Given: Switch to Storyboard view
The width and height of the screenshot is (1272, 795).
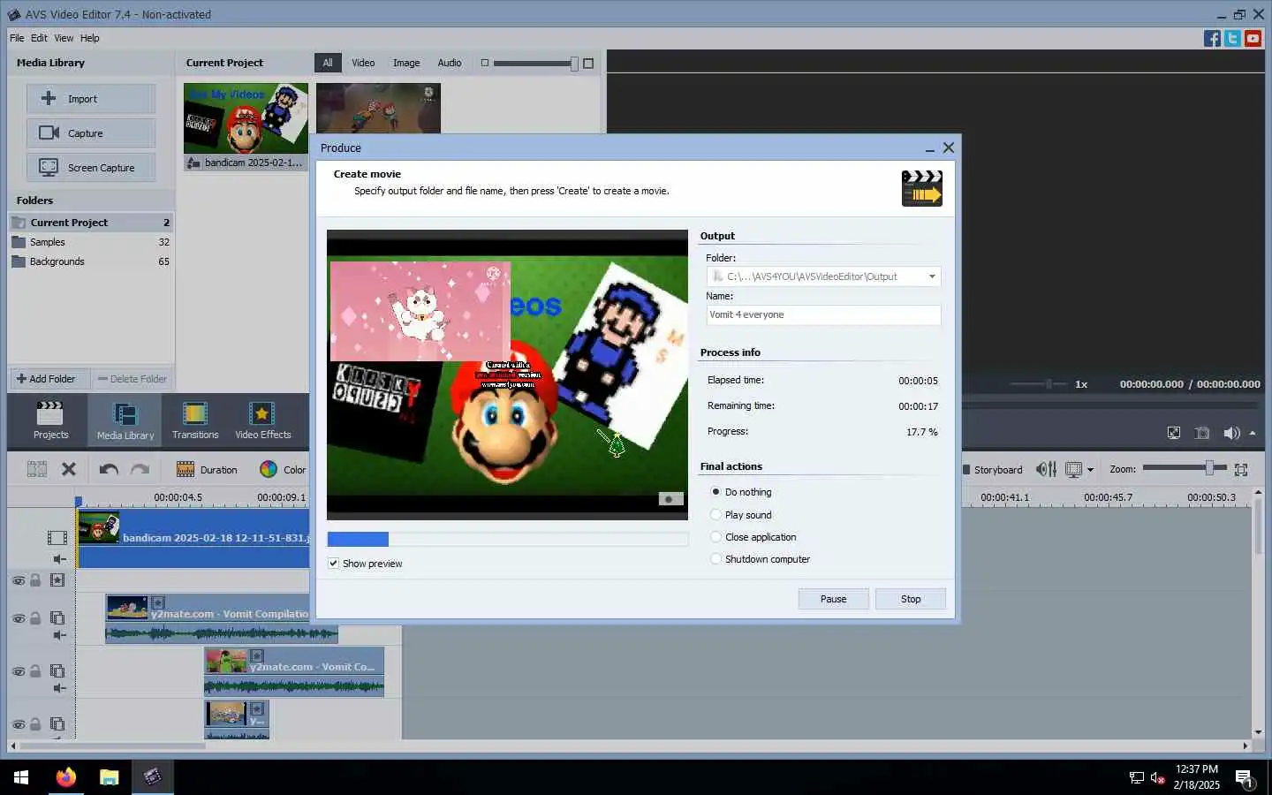Looking at the screenshot, I should (991, 470).
